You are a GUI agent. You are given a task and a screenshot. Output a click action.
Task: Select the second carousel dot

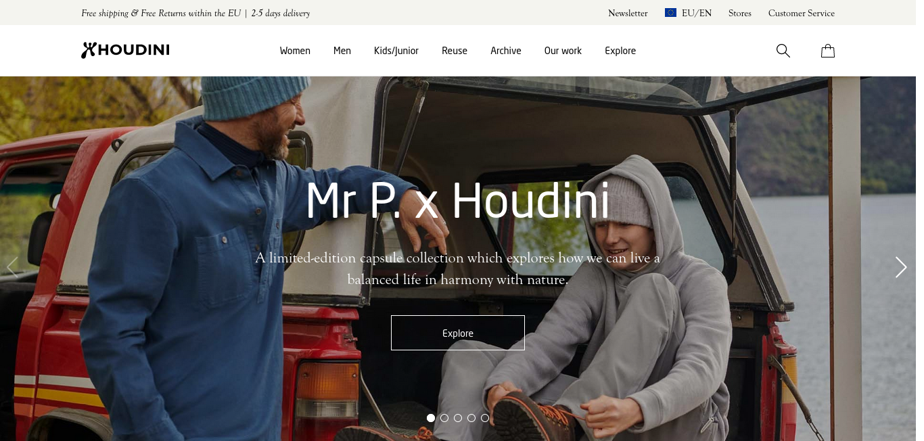[444, 418]
